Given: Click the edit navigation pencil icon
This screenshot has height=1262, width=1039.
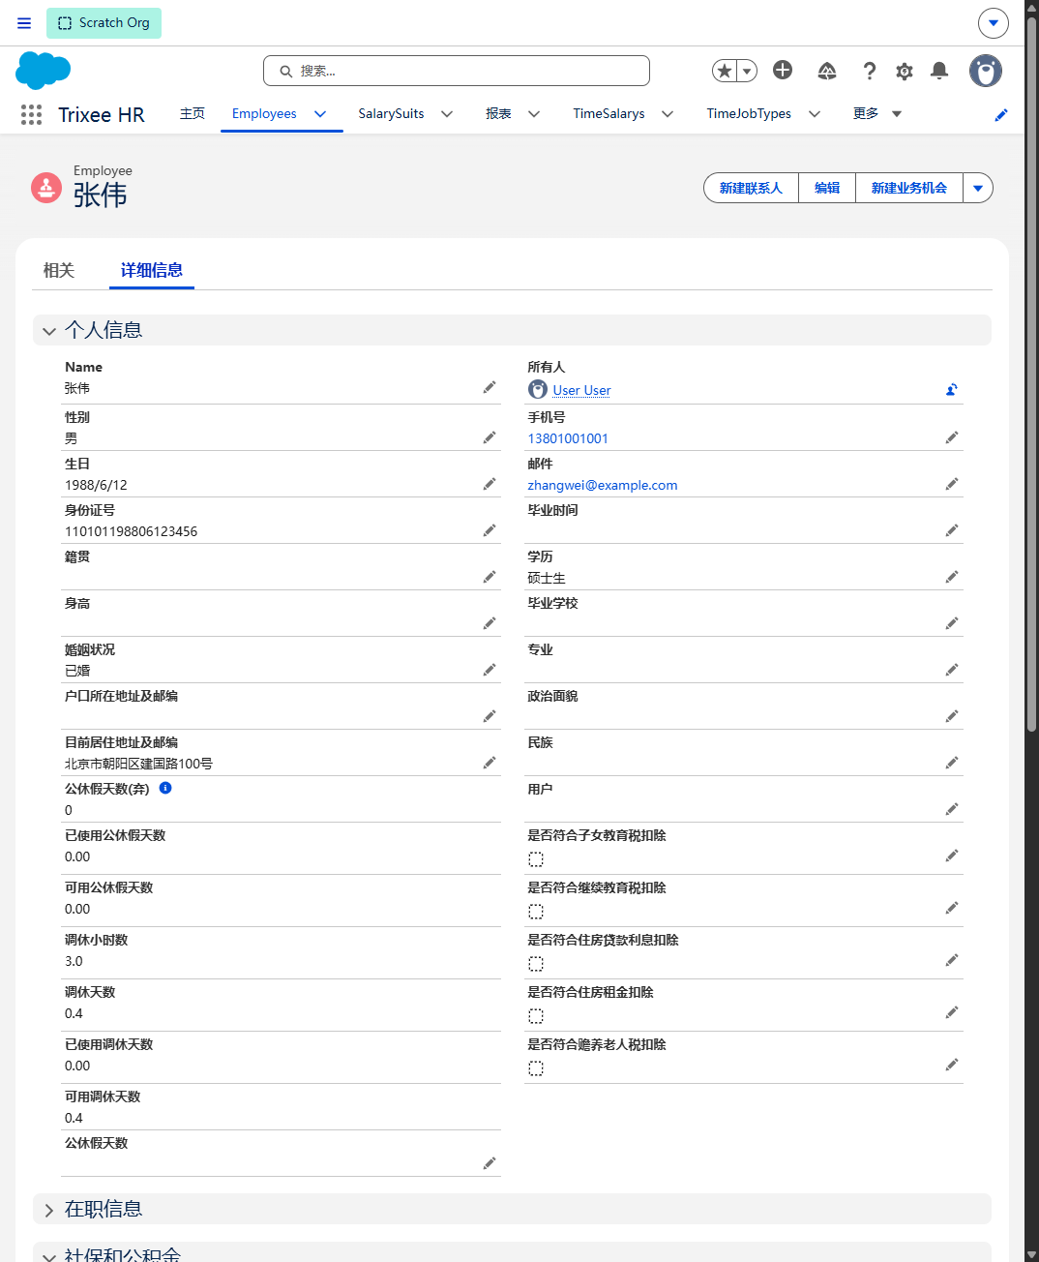Looking at the screenshot, I should [x=1001, y=114].
